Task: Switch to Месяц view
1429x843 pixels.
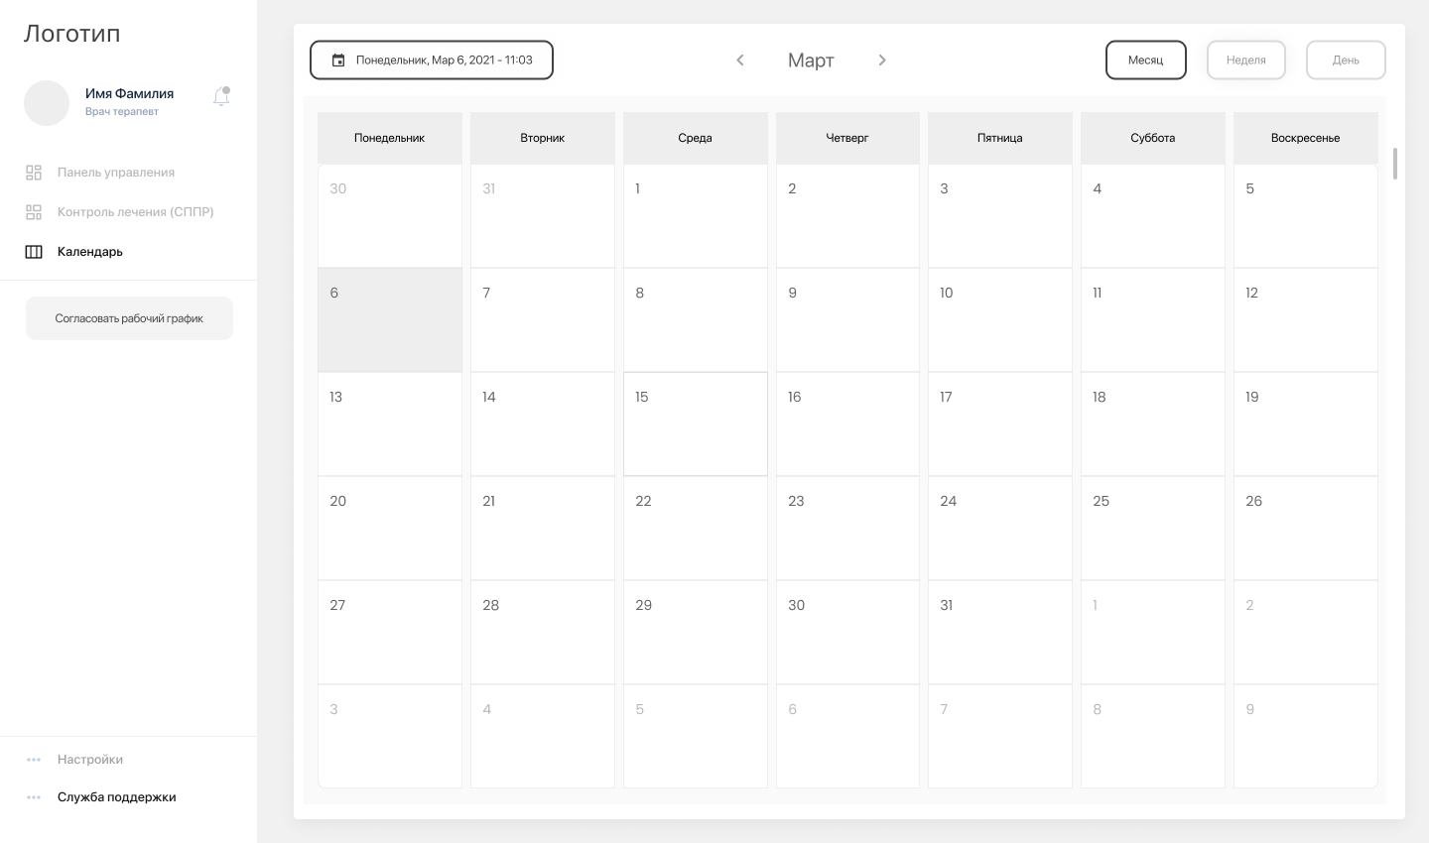Action: click(x=1145, y=60)
